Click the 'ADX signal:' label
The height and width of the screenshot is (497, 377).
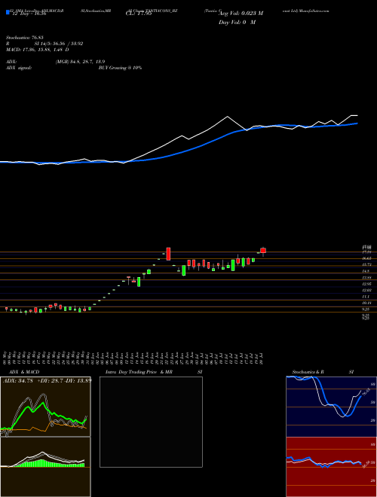point(19,68)
